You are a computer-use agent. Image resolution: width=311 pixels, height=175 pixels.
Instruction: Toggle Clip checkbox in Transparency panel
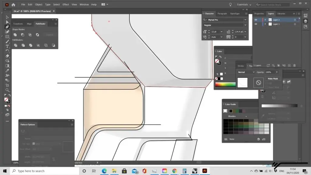click(267, 84)
